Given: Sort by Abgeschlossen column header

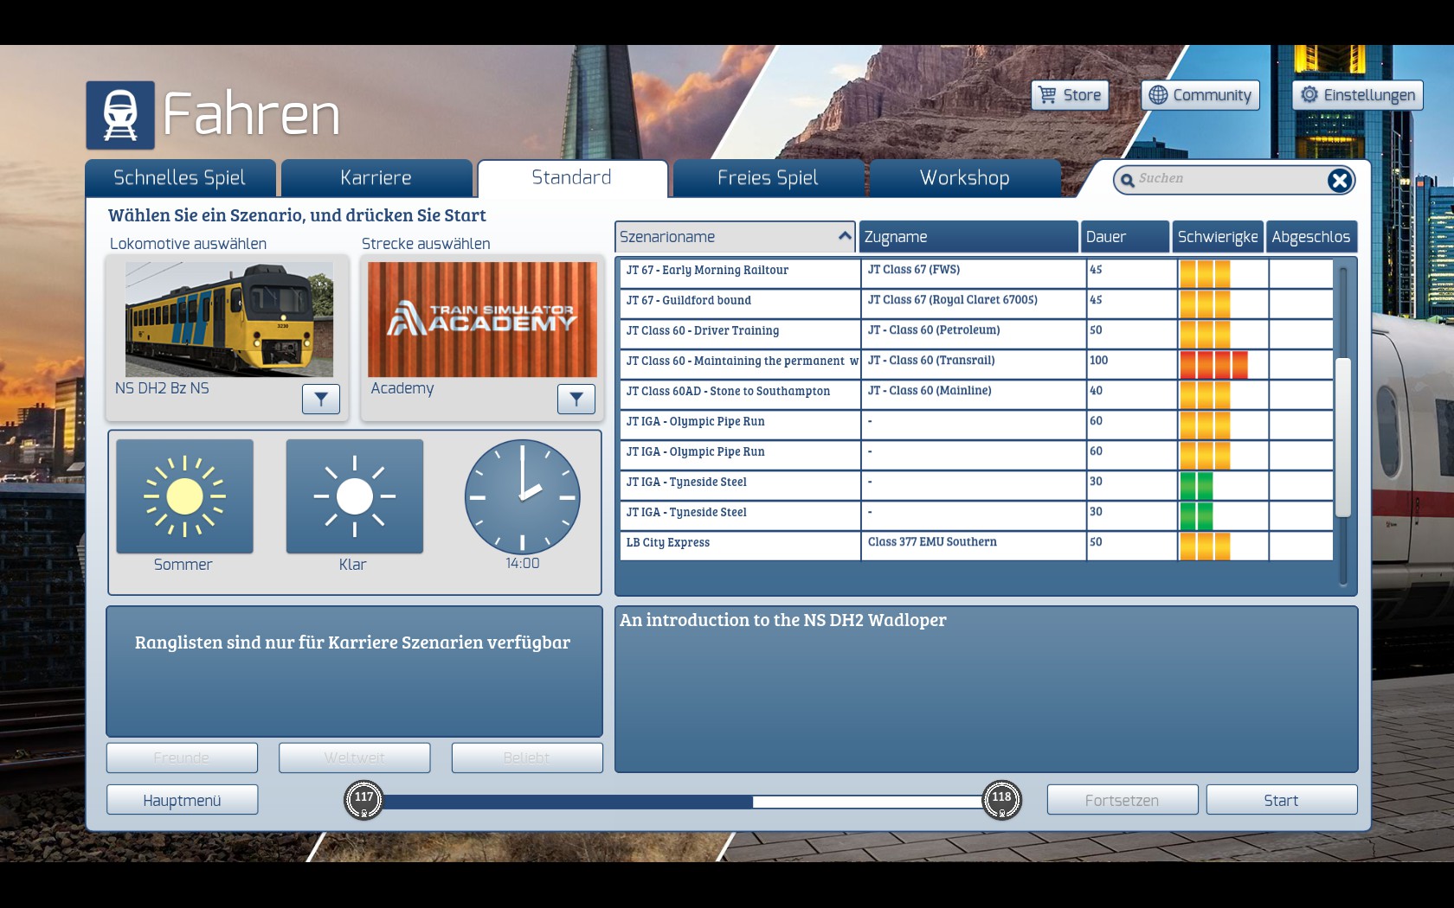Looking at the screenshot, I should [1311, 237].
